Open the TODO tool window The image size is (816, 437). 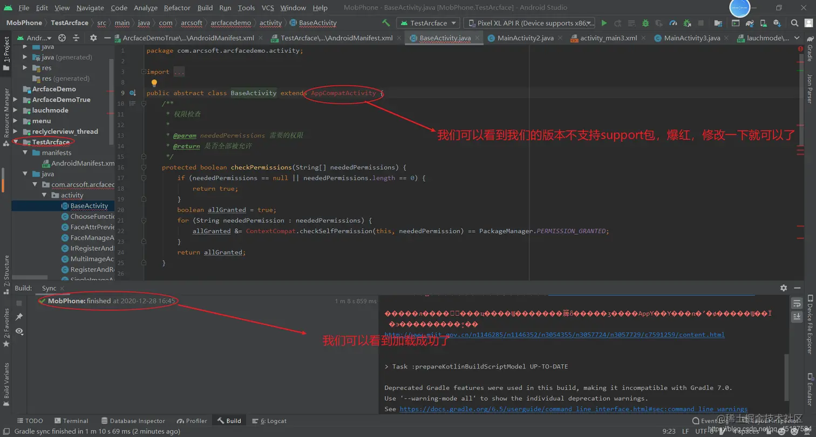30,421
